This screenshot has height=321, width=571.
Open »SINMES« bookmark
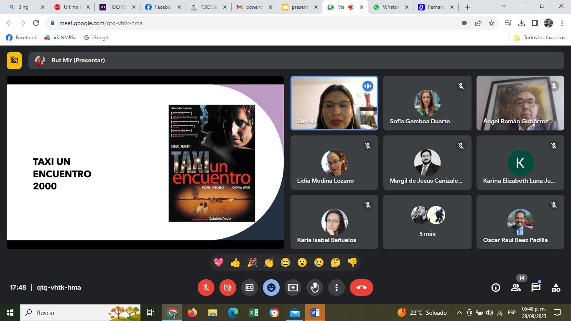(61, 38)
